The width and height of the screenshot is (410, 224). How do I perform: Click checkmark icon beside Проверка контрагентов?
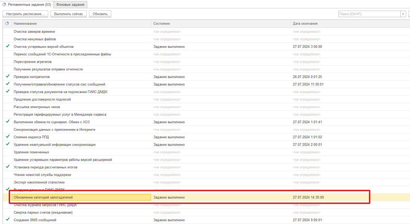coord(8,76)
